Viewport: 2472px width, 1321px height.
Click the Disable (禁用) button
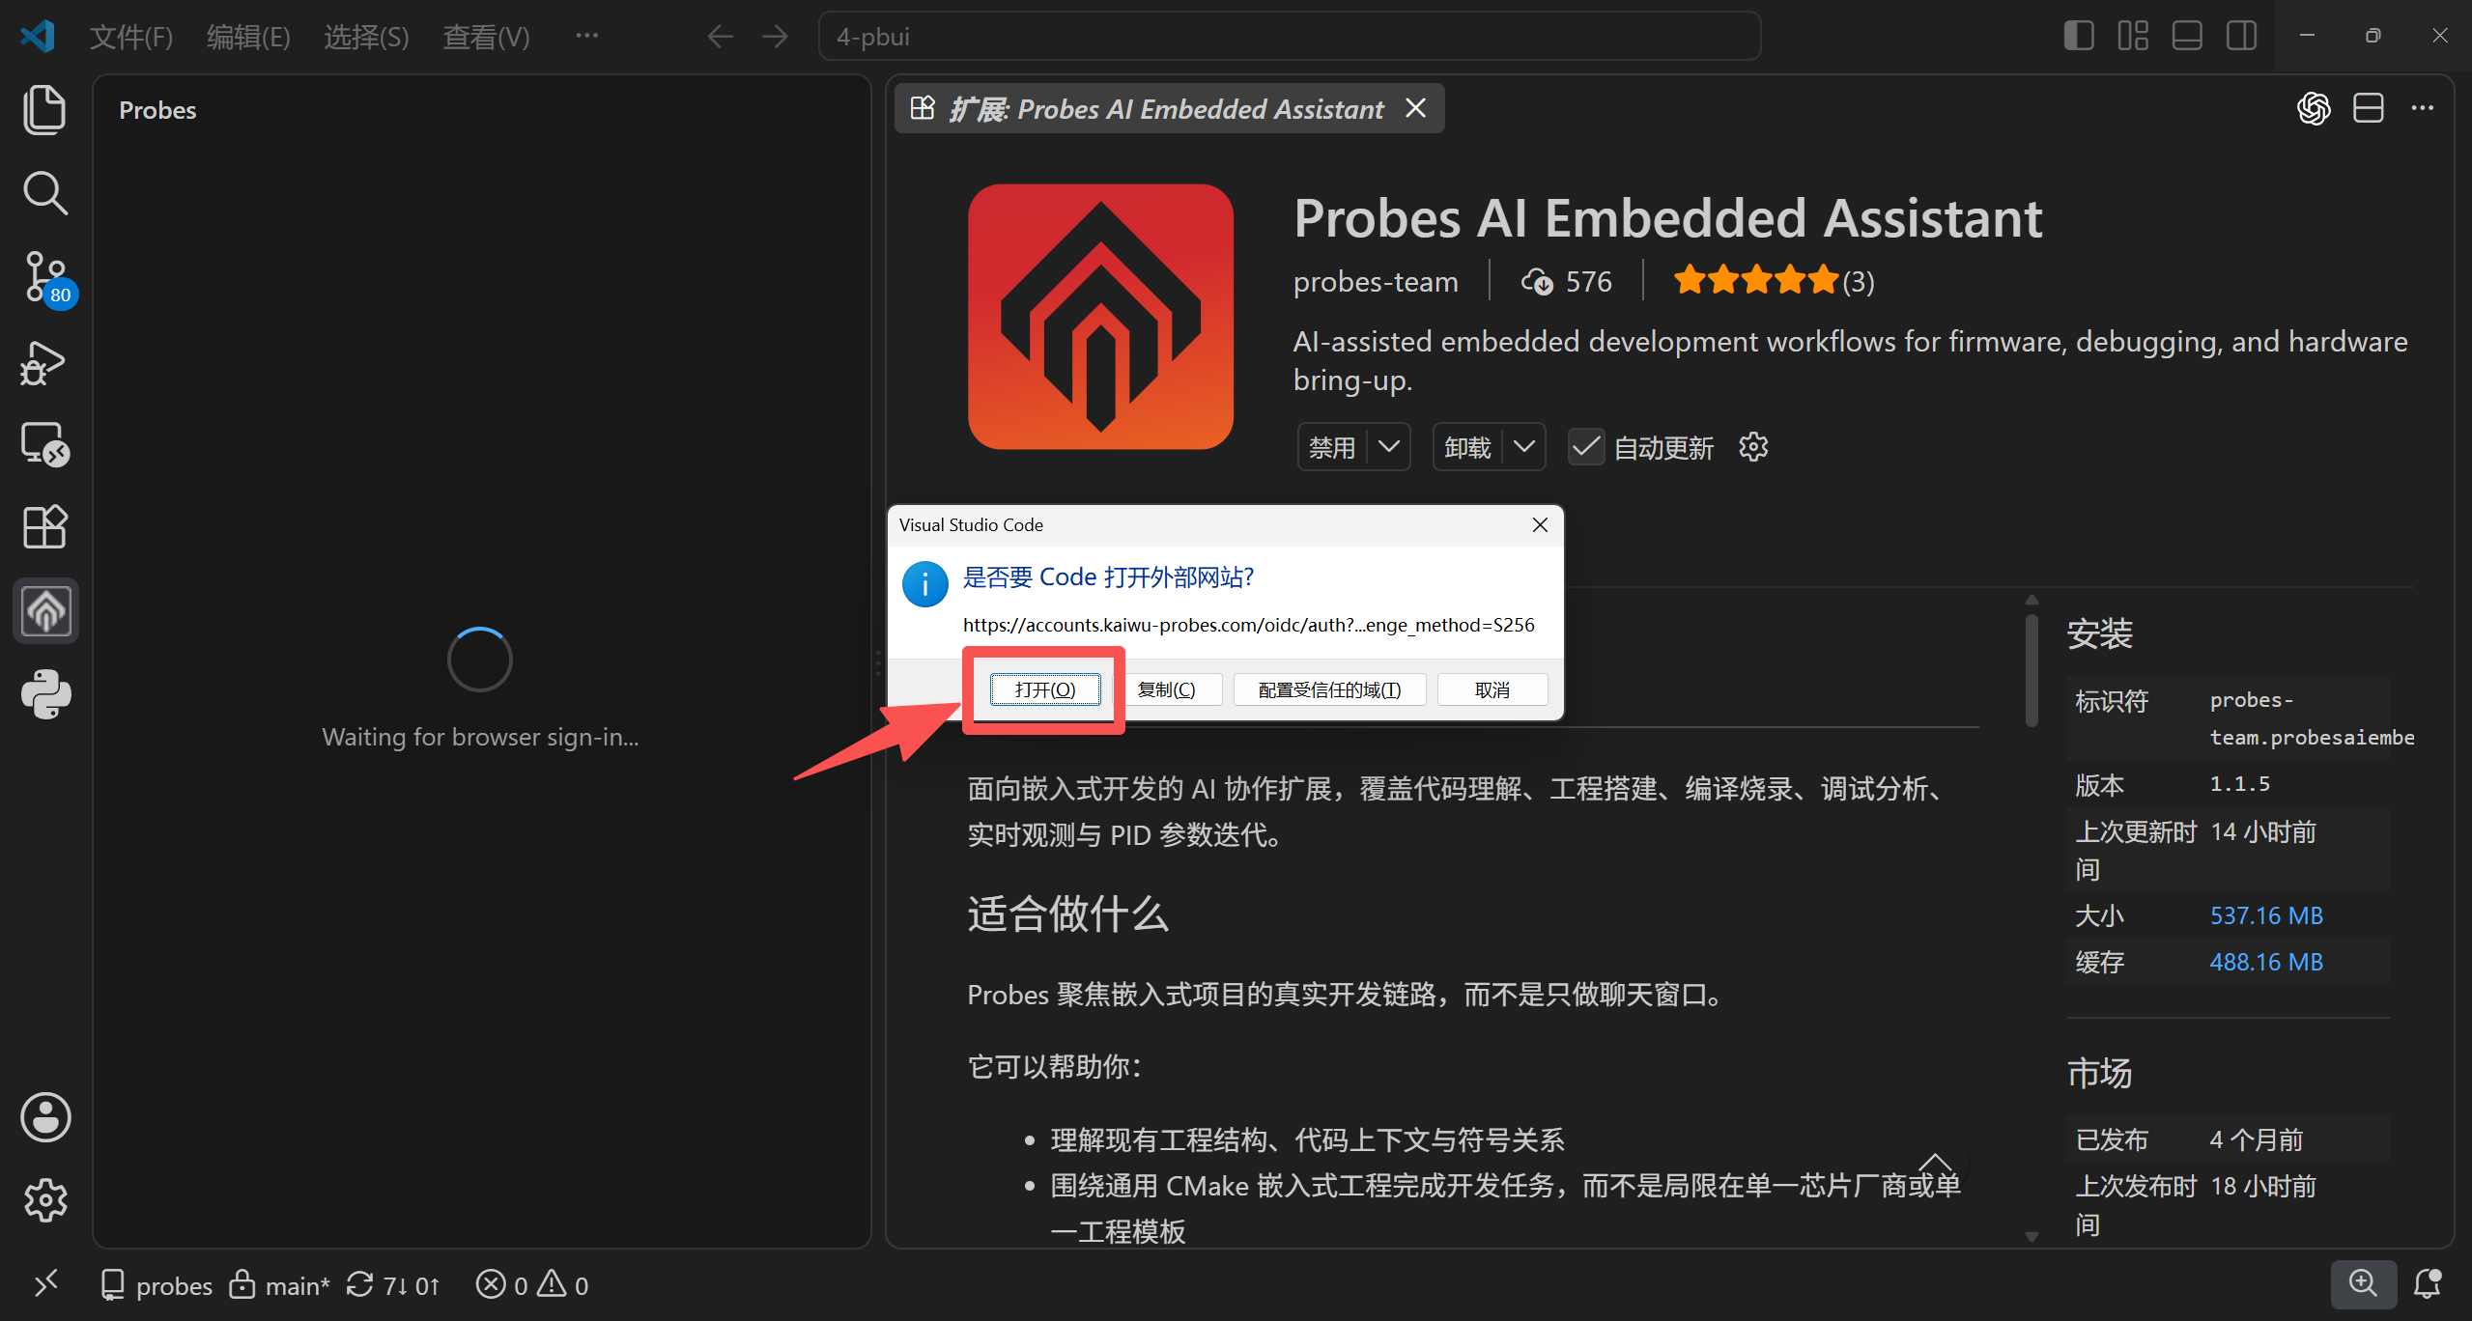point(1332,447)
